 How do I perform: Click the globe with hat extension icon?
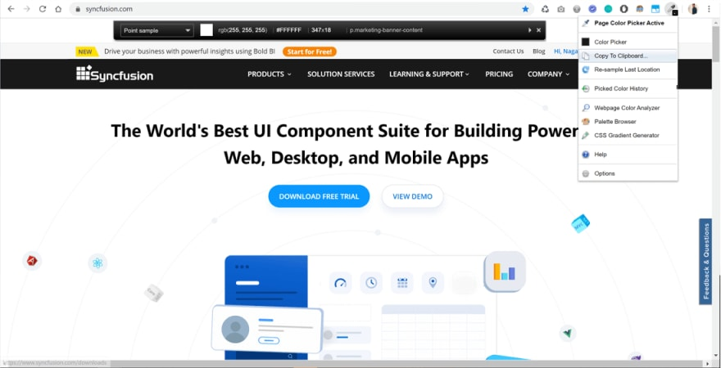(640, 9)
